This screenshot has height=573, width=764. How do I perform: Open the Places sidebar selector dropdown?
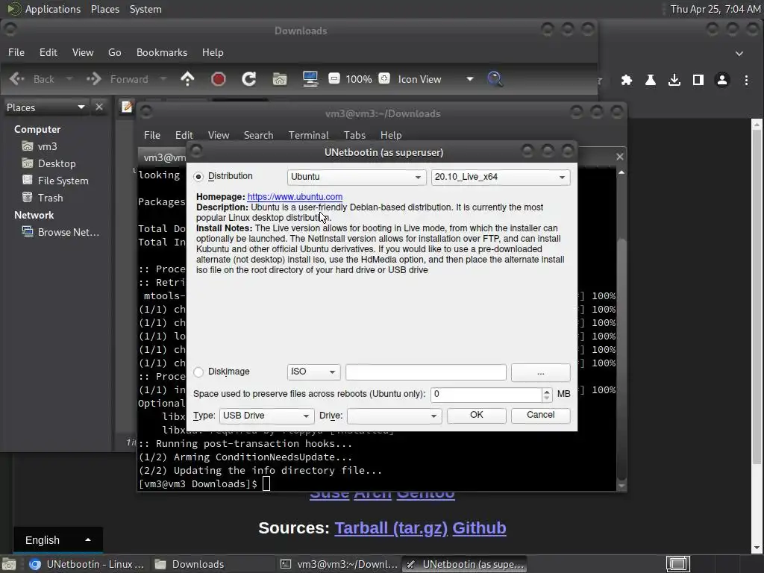46,107
